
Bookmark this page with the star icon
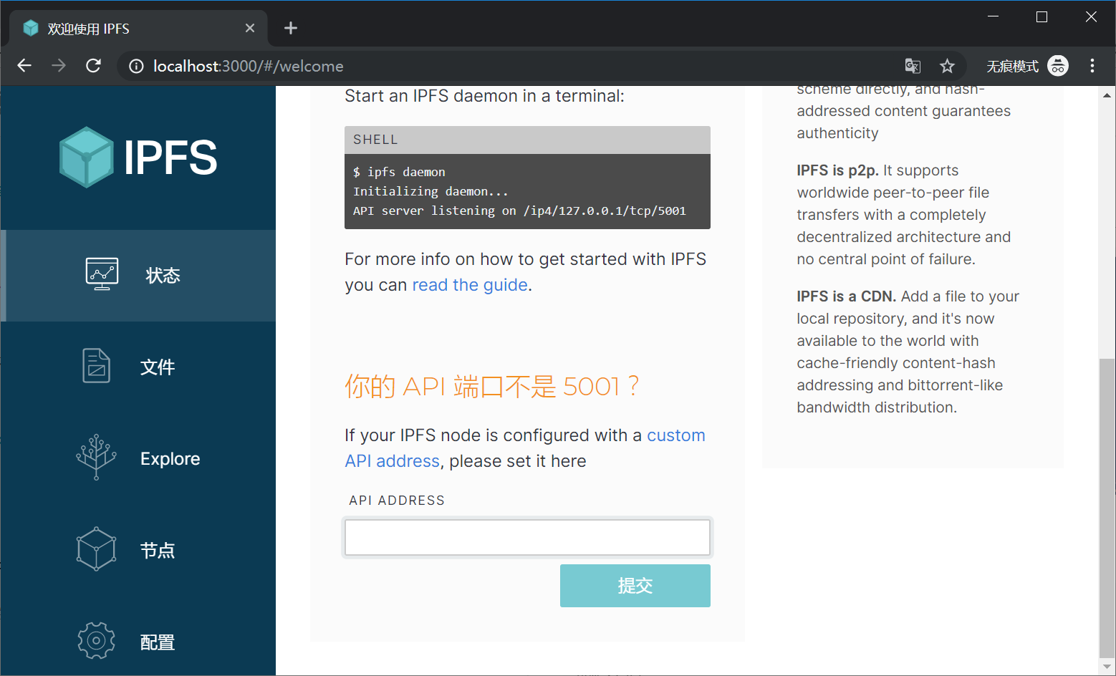click(x=947, y=66)
